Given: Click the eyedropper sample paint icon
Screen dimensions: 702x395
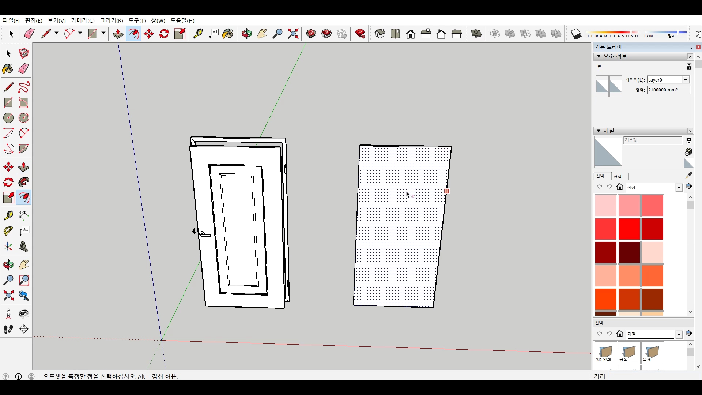Looking at the screenshot, I should point(688,176).
